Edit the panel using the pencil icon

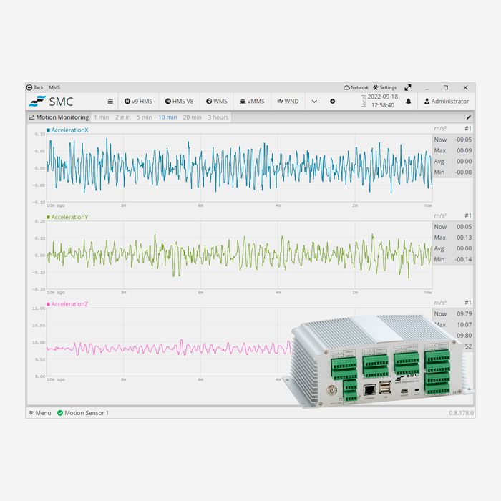(x=468, y=117)
